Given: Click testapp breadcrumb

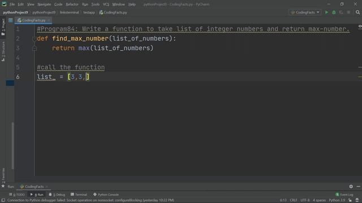Looking at the screenshot, I should pyautogui.click(x=89, y=12).
